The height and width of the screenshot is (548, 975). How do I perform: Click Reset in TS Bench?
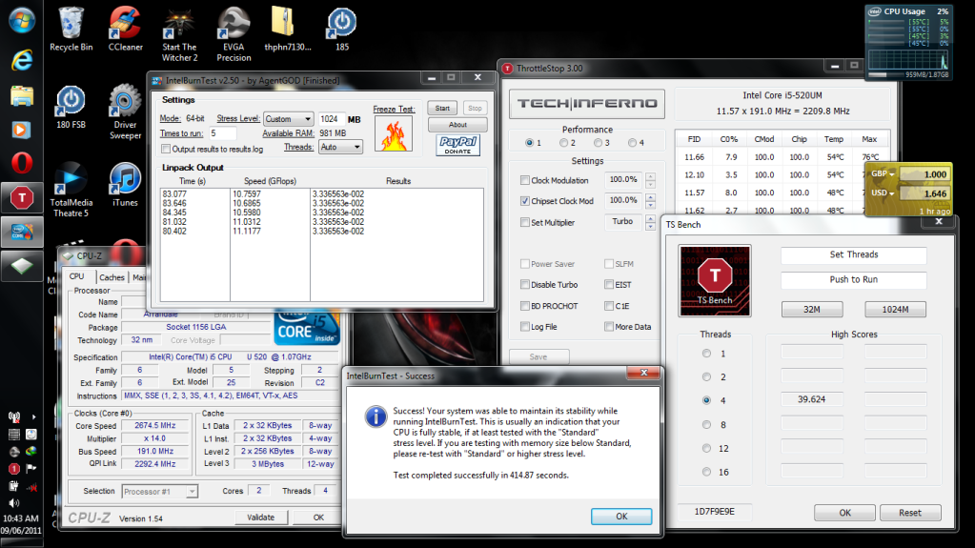[x=909, y=513]
